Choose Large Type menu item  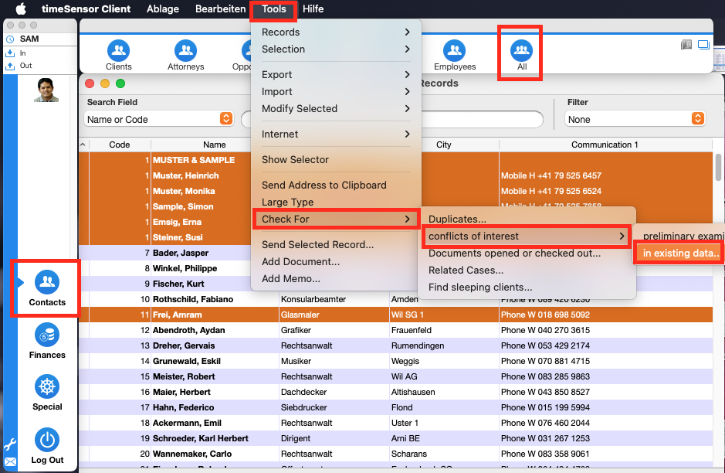(336, 202)
